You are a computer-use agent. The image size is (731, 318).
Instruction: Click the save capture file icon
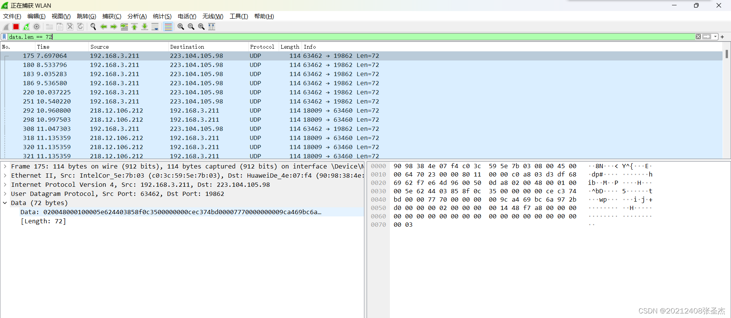[60, 27]
